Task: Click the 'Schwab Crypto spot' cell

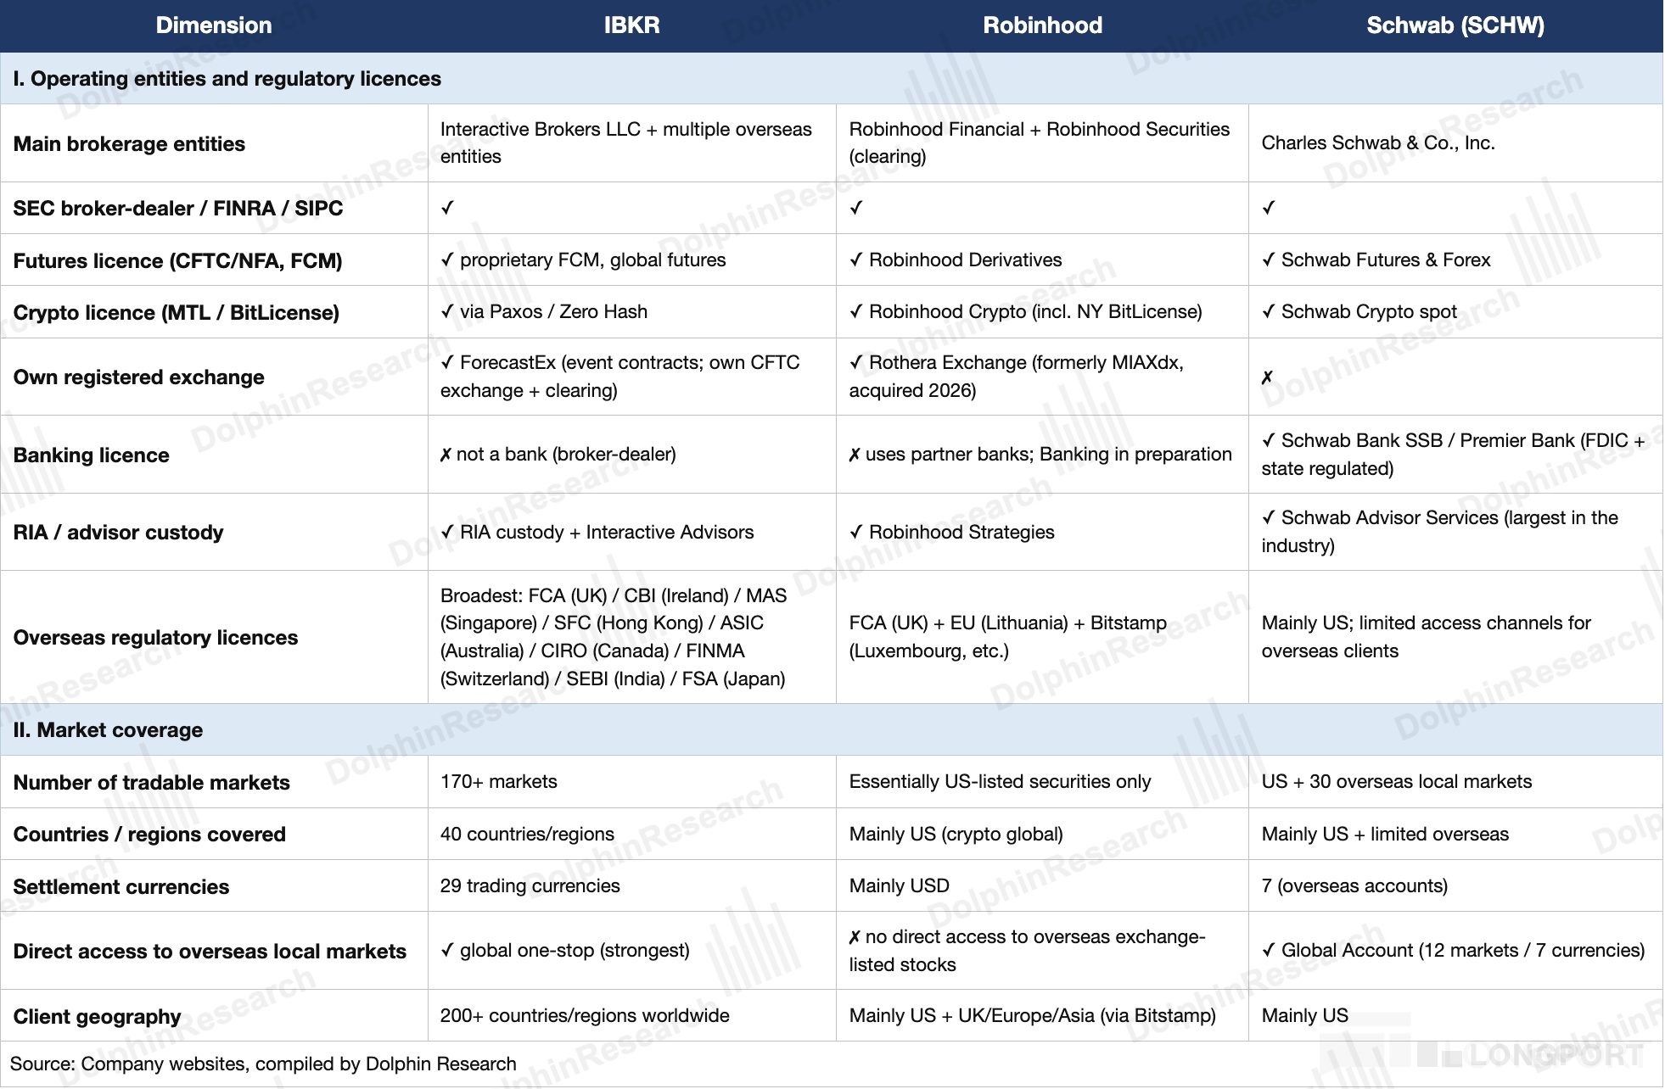Action: coord(1359,312)
